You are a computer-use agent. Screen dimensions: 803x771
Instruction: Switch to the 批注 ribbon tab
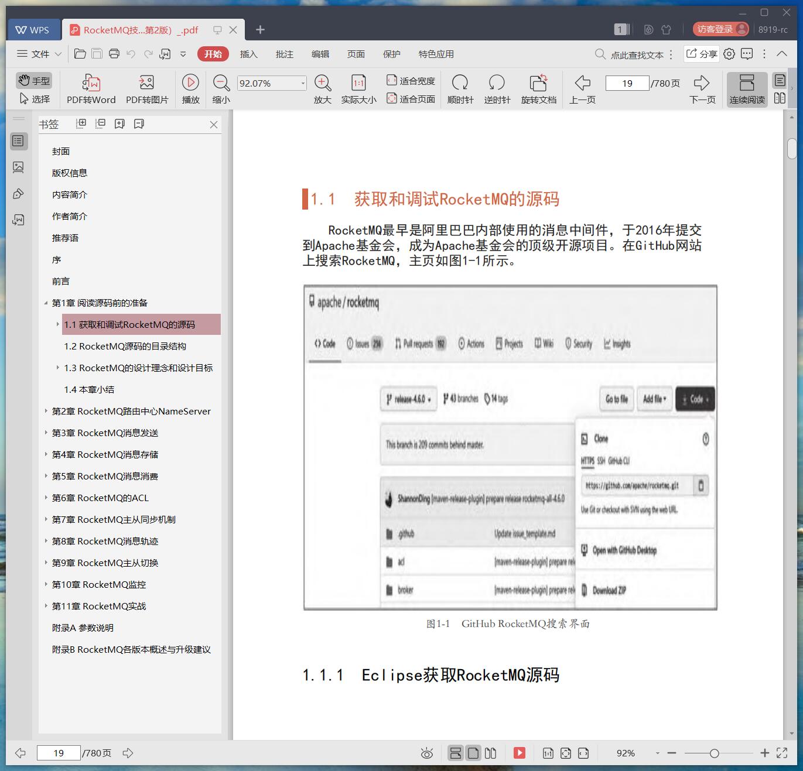(x=284, y=54)
